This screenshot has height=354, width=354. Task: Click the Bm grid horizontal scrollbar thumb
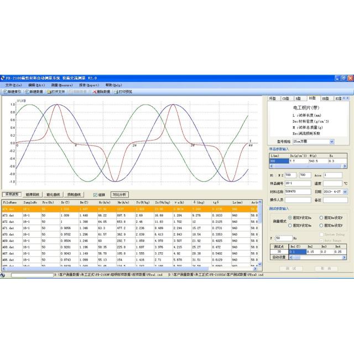[296, 257]
